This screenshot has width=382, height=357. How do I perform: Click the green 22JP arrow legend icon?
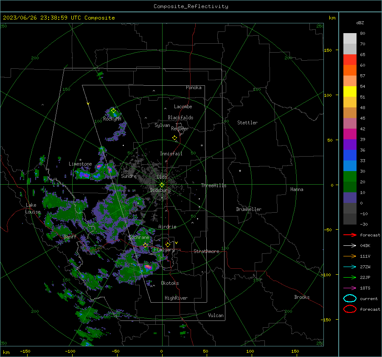(350, 277)
